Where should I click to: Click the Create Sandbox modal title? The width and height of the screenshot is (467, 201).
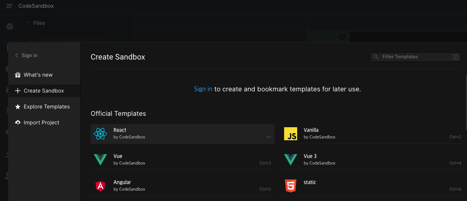[x=118, y=57]
